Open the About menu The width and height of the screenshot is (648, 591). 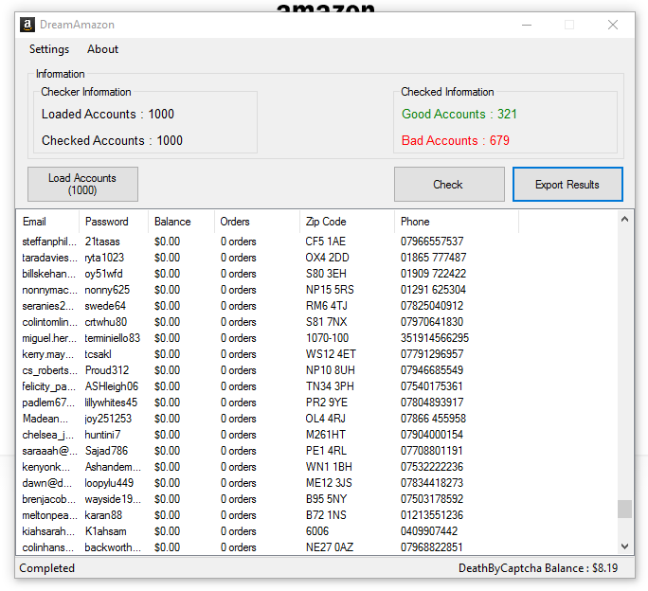click(x=102, y=49)
